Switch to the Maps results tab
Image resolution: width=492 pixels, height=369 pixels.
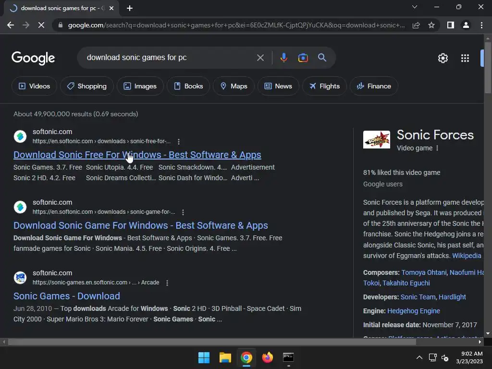pos(234,86)
